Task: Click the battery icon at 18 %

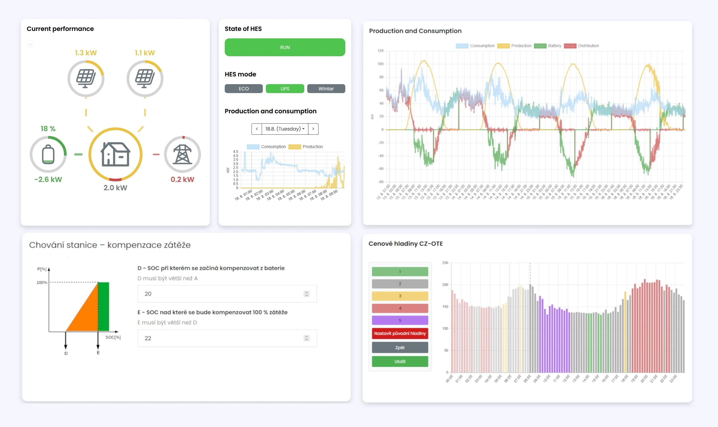Action: tap(48, 154)
